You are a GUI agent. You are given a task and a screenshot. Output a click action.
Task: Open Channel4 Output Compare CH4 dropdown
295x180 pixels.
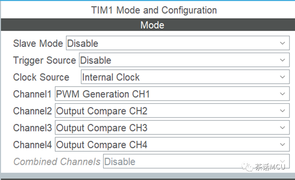(x=172, y=144)
